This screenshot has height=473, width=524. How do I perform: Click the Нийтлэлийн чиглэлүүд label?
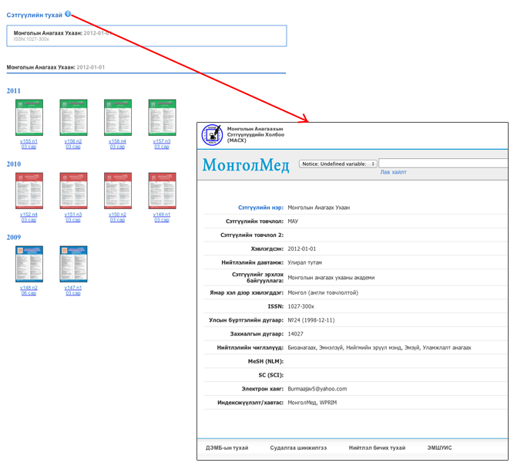[250, 348]
